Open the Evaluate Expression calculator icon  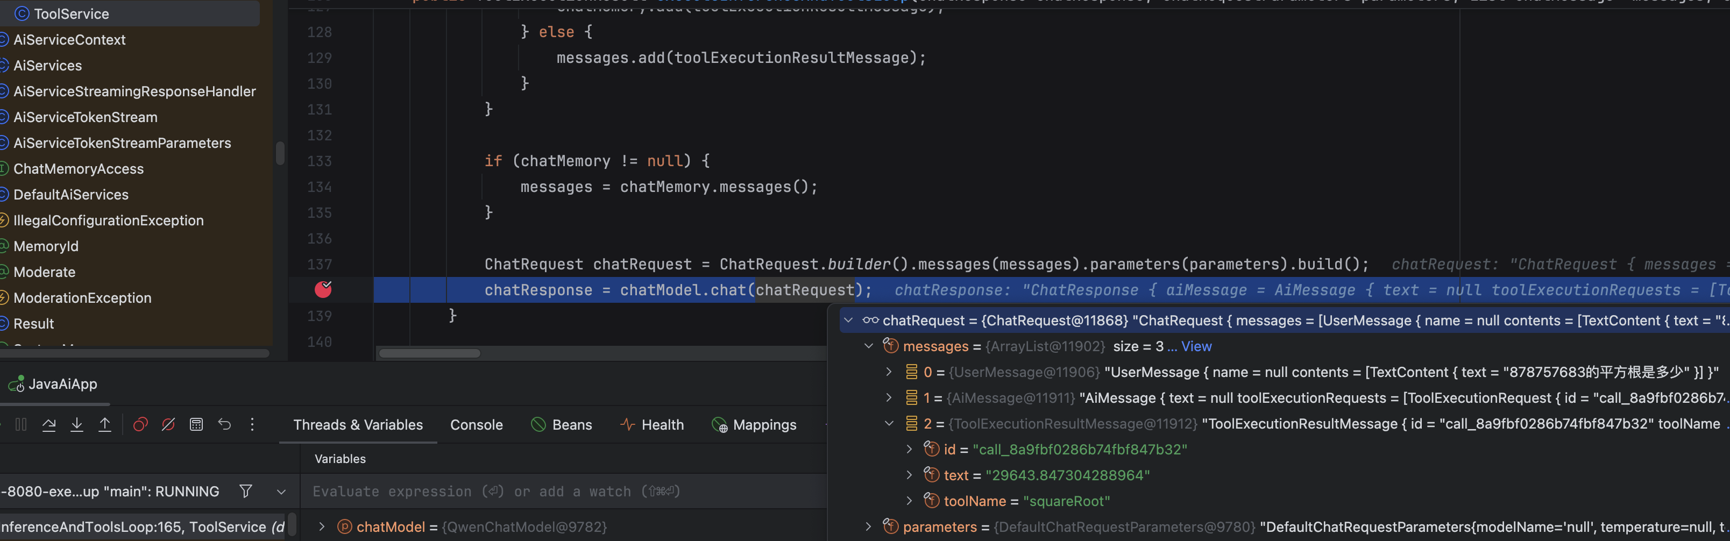[196, 424]
